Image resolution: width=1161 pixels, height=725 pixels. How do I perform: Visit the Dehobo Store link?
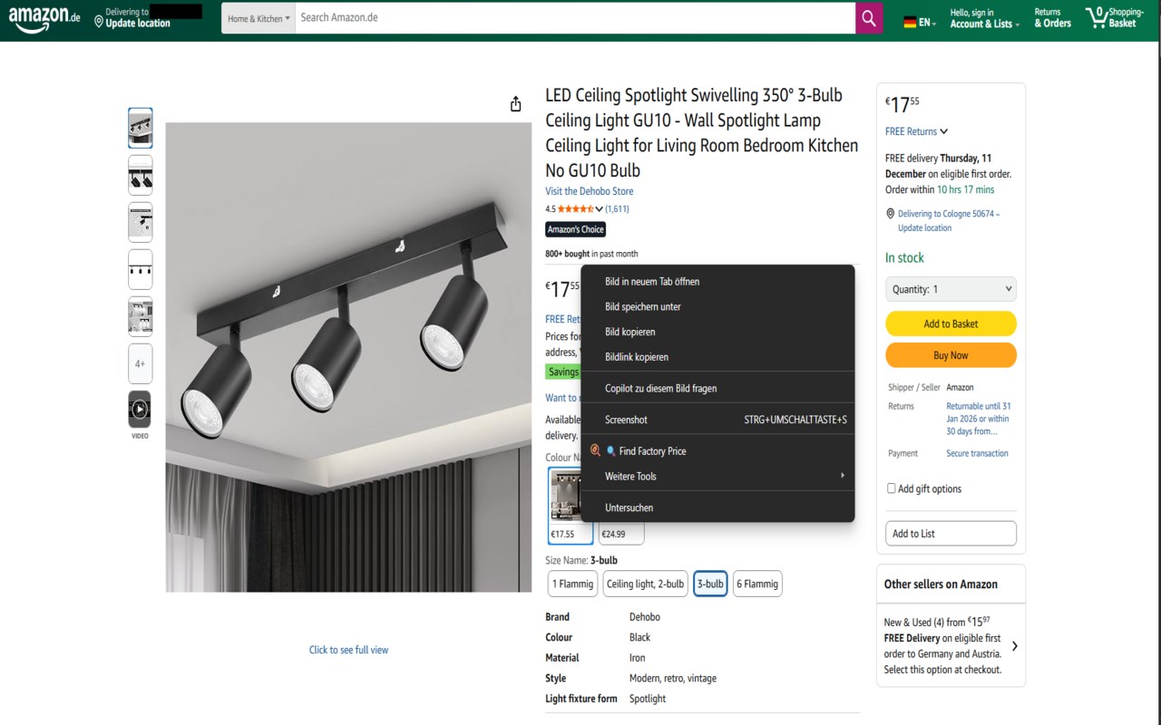(589, 191)
